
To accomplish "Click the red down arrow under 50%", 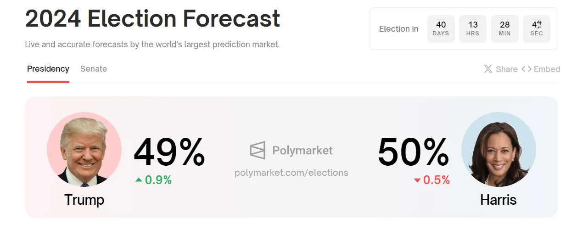I will click(x=417, y=180).
